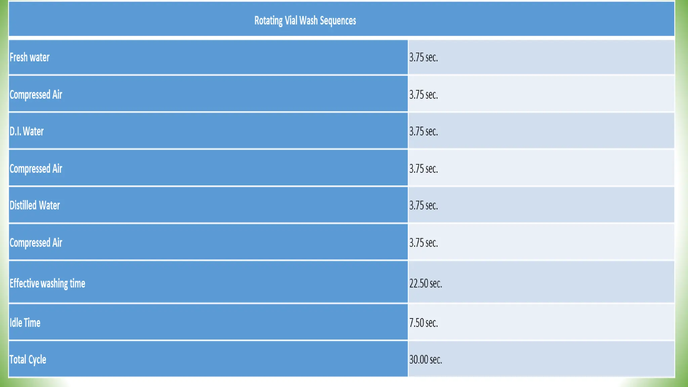This screenshot has height=387, width=688.
Task: Click the Fresh water 3.75 sec. value
Action: click(423, 57)
